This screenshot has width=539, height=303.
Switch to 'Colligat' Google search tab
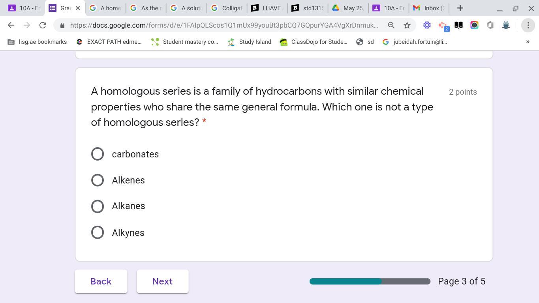point(227,8)
